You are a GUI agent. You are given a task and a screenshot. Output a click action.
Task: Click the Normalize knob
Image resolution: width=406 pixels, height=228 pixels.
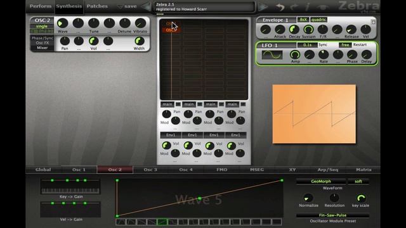click(x=308, y=198)
